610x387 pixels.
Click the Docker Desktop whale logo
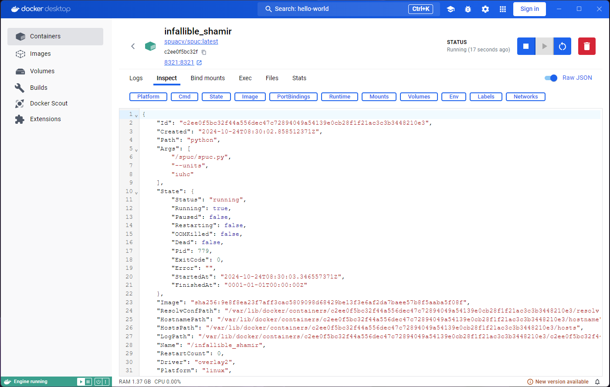click(41, 9)
